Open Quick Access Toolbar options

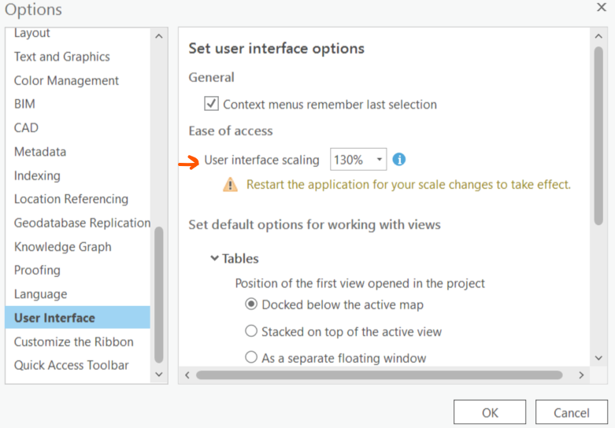pos(72,365)
